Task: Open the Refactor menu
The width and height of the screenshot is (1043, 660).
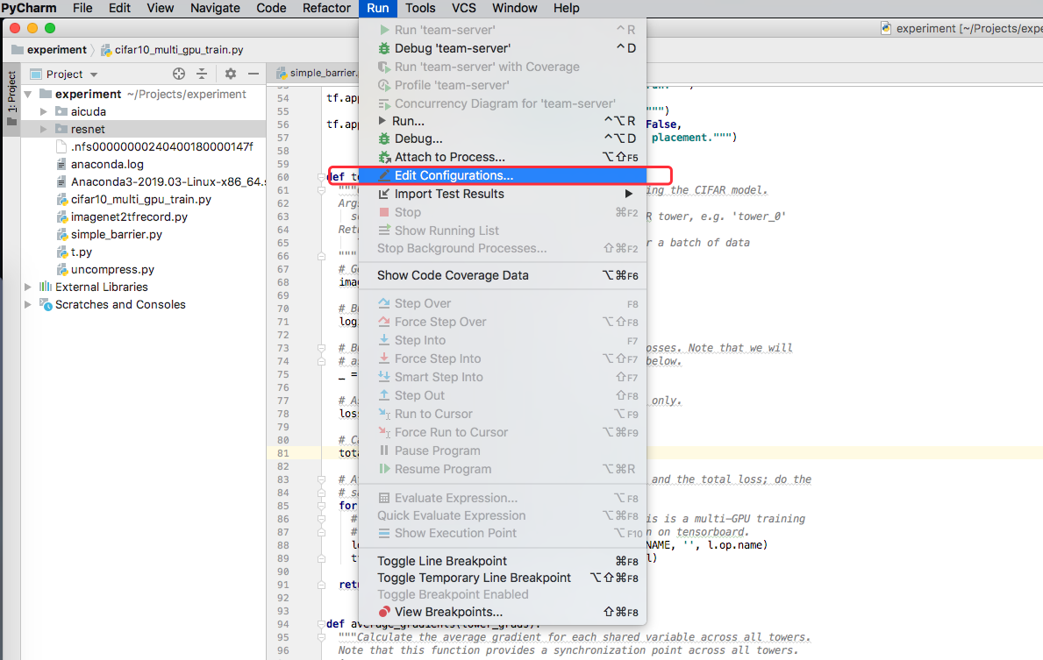Action: point(326,8)
